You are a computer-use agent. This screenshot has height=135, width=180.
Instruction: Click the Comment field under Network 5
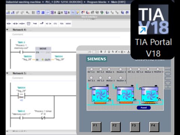click(x=18, y=78)
